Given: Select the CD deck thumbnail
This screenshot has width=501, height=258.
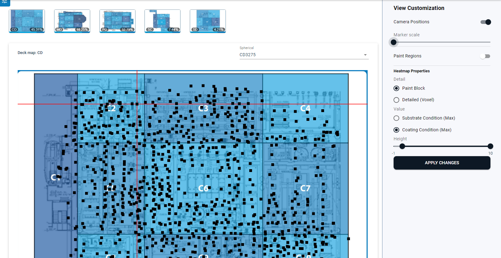Looking at the screenshot, I should pos(27,21).
